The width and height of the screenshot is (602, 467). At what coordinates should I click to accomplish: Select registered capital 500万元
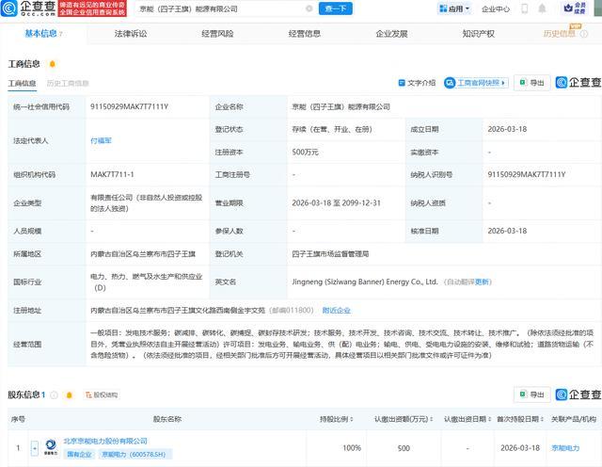tap(305, 152)
